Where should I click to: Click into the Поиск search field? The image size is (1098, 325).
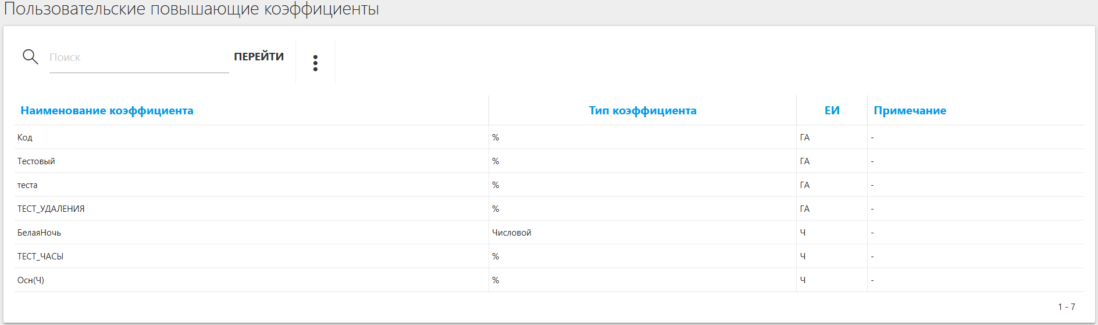138,57
